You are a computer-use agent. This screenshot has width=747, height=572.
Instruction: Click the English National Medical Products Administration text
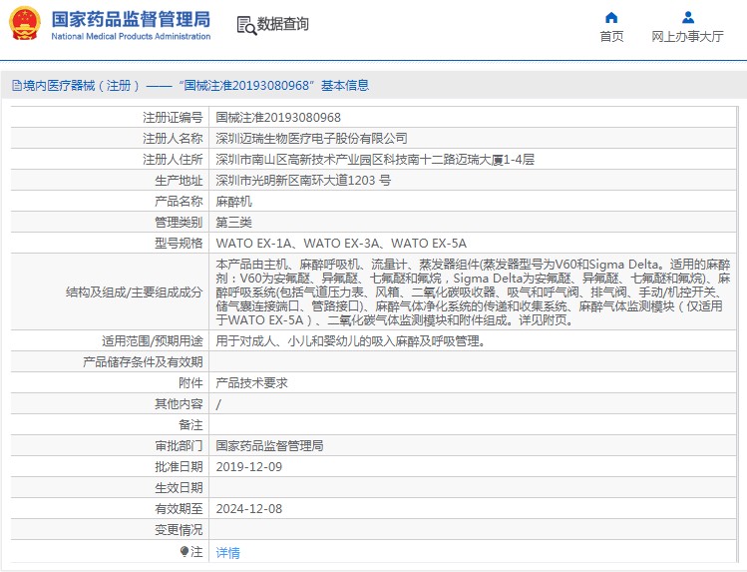131,37
